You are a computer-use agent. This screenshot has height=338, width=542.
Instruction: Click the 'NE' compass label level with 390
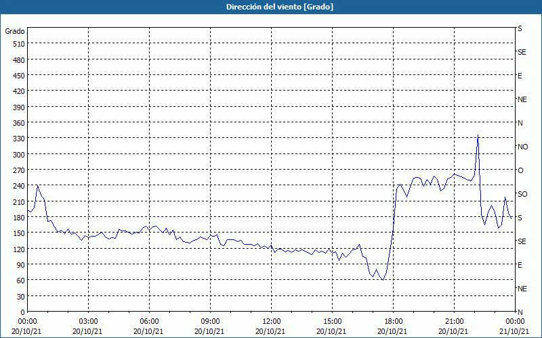click(522, 99)
